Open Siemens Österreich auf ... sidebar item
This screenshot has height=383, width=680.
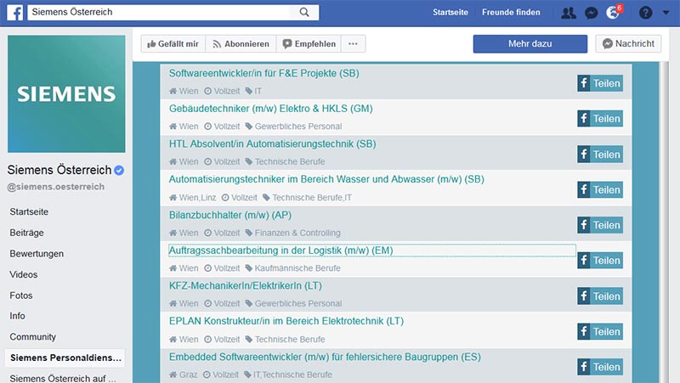point(63,378)
